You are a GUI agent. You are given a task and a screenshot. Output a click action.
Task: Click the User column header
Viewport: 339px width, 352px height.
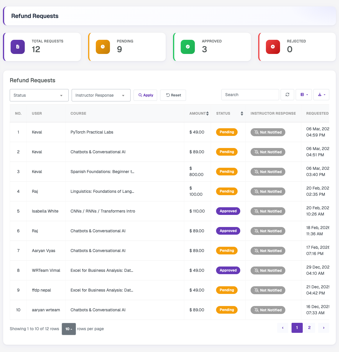click(x=46, y=114)
